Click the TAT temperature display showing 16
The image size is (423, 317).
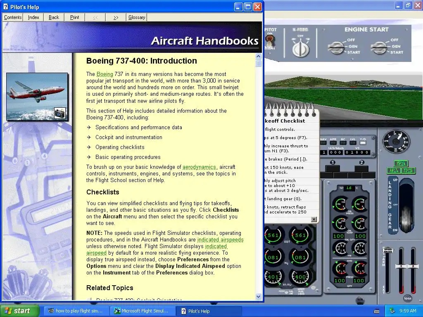pos(349,188)
